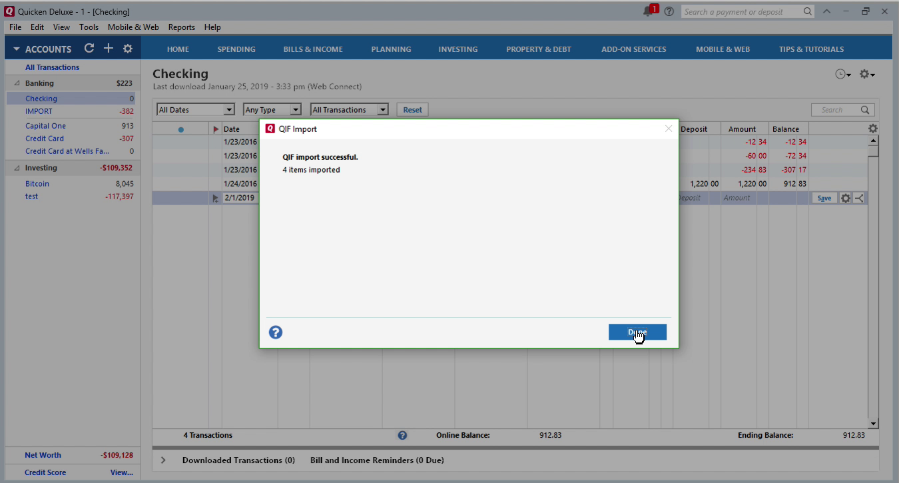The image size is (899, 483).
Task: Click the 2/1/2019 date entry field
Action: (x=240, y=198)
